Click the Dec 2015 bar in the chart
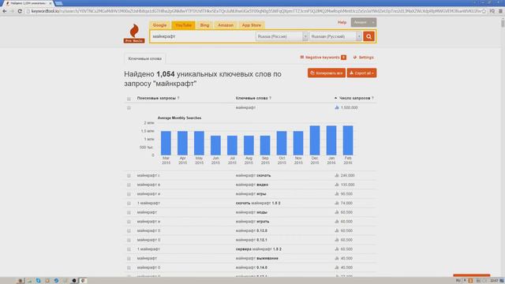Image resolution: width=505 pixels, height=284 pixels. pyautogui.click(x=315, y=140)
